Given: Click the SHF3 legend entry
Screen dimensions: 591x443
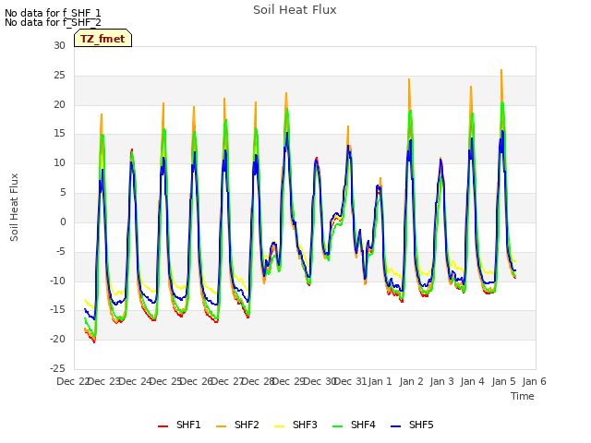Looking at the screenshot, I should tap(295, 425).
